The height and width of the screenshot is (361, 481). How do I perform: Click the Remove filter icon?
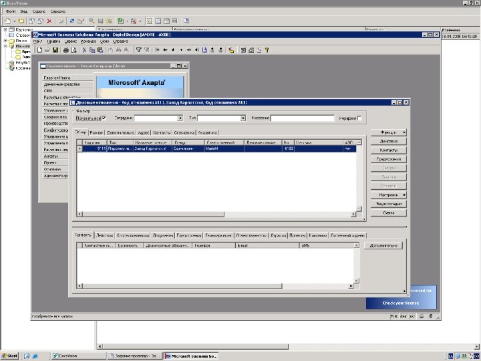(146, 49)
